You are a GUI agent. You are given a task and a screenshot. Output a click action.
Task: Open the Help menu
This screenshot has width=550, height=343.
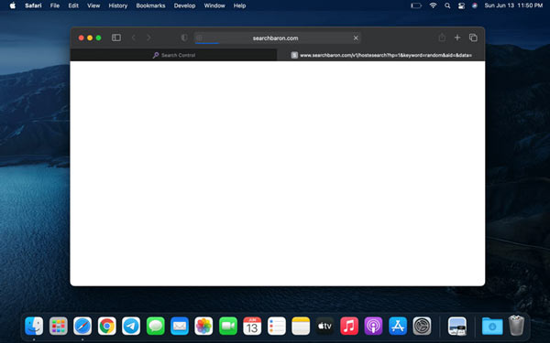239,5
